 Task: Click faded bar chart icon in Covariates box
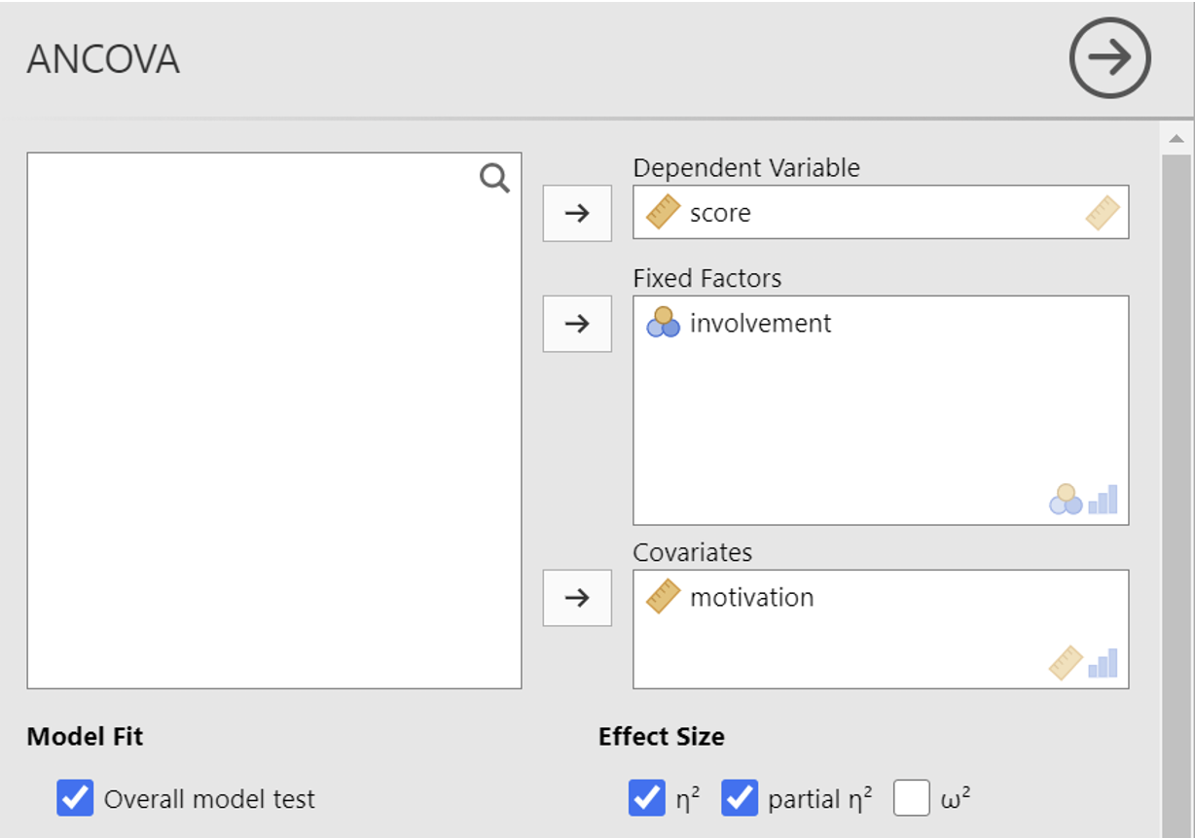click(1103, 663)
